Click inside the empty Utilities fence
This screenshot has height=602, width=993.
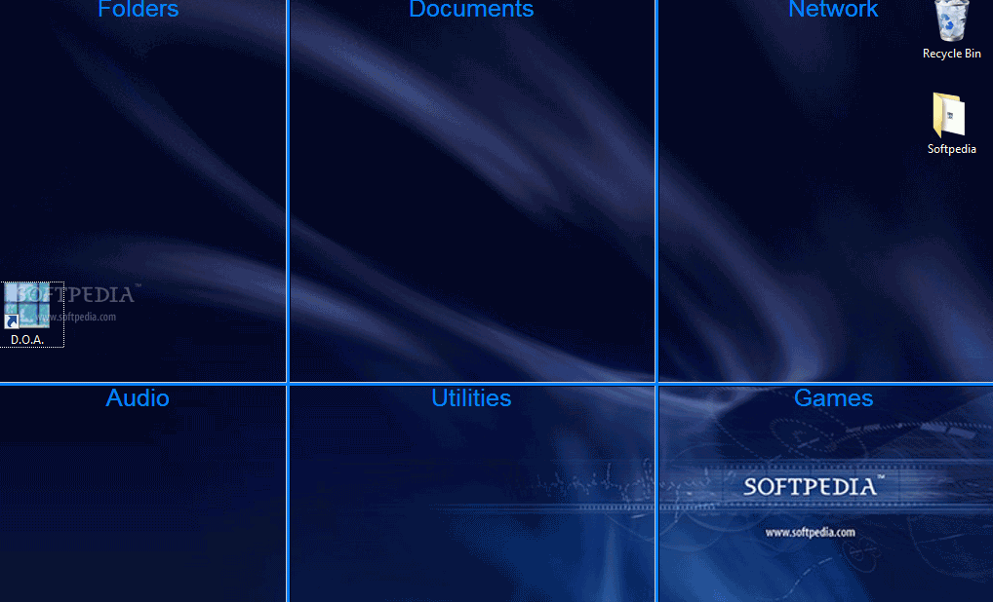(471, 507)
